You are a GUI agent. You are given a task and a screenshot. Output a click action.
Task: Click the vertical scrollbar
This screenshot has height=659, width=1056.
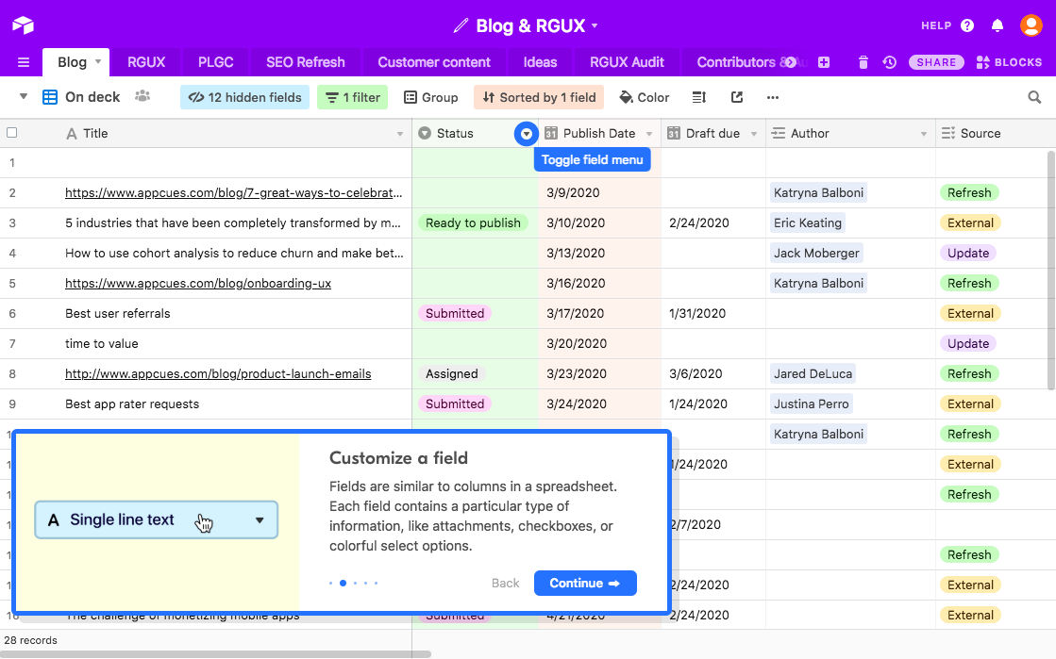point(1051,270)
